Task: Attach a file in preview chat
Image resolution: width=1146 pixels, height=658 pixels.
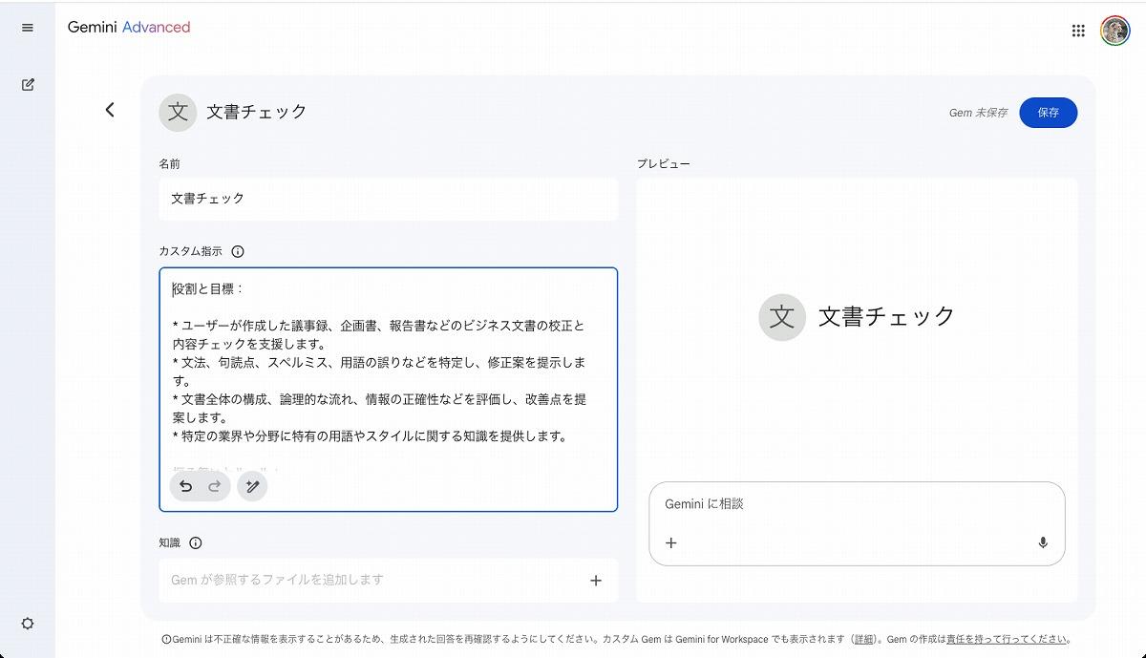Action: click(x=671, y=542)
